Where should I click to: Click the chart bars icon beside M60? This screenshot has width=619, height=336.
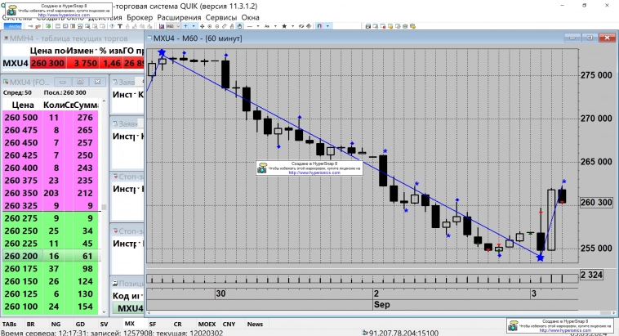pyautogui.click(x=162, y=26)
